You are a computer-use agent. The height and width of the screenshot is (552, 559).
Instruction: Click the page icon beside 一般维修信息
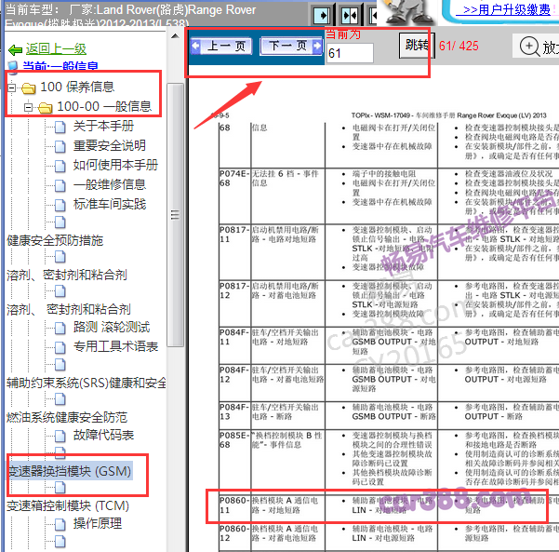(x=60, y=185)
